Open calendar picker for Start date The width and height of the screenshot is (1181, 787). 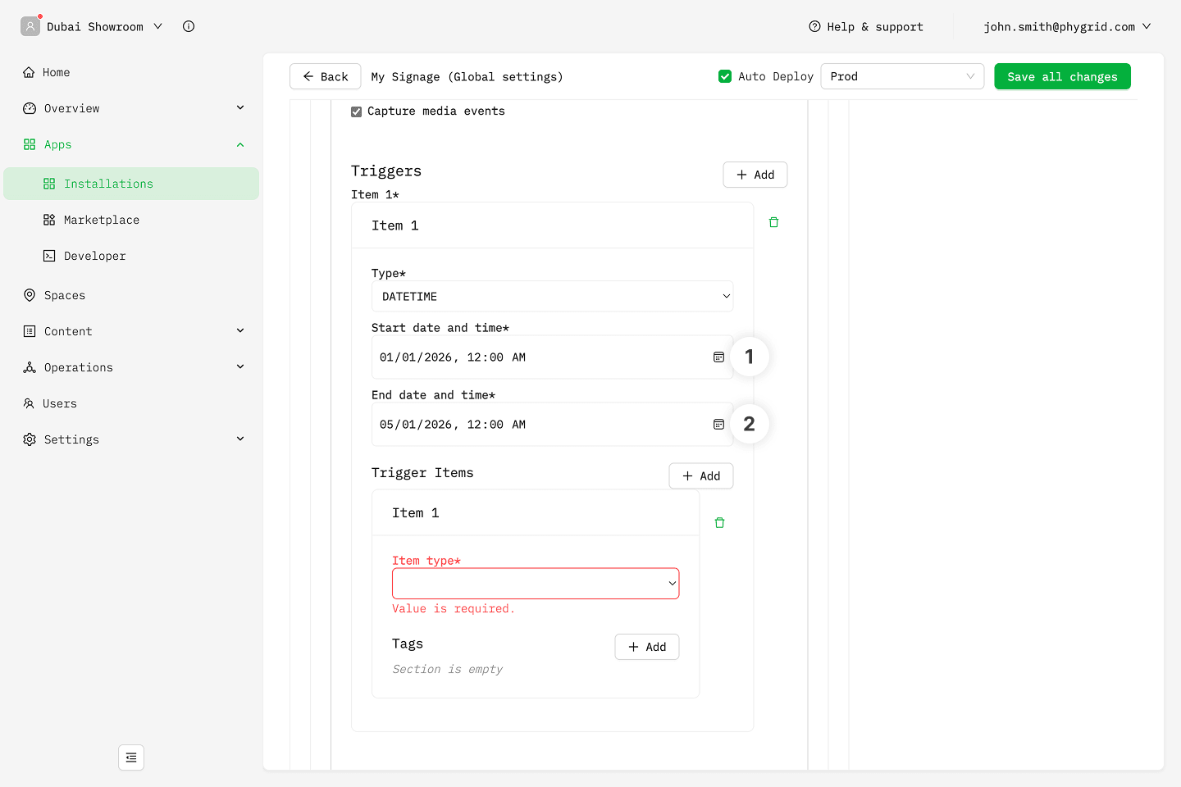coord(718,357)
